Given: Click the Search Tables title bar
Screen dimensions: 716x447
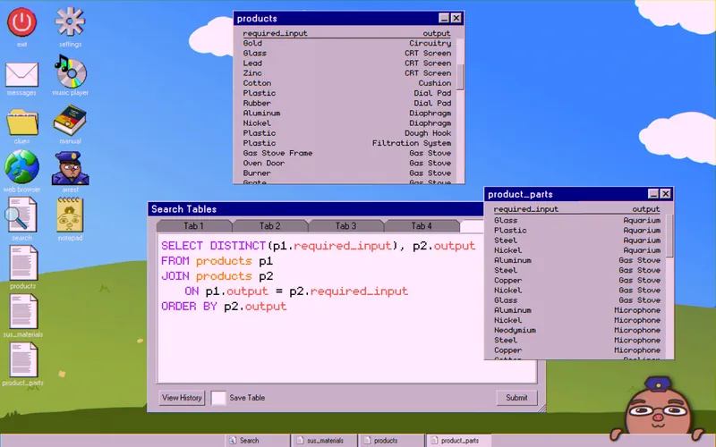Looking at the screenshot, I should coord(315,209).
